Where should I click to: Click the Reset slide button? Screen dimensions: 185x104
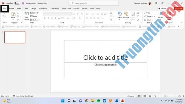click(x=34, y=16)
